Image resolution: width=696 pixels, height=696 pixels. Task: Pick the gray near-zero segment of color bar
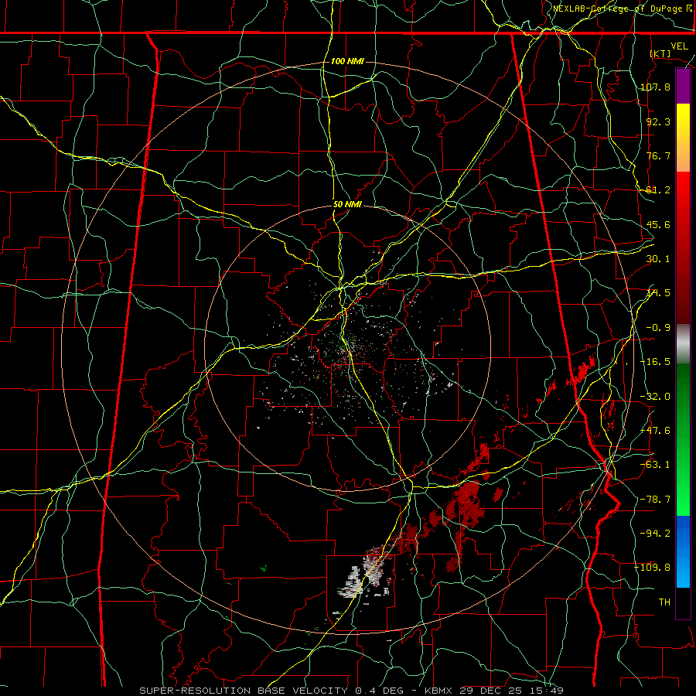(683, 344)
